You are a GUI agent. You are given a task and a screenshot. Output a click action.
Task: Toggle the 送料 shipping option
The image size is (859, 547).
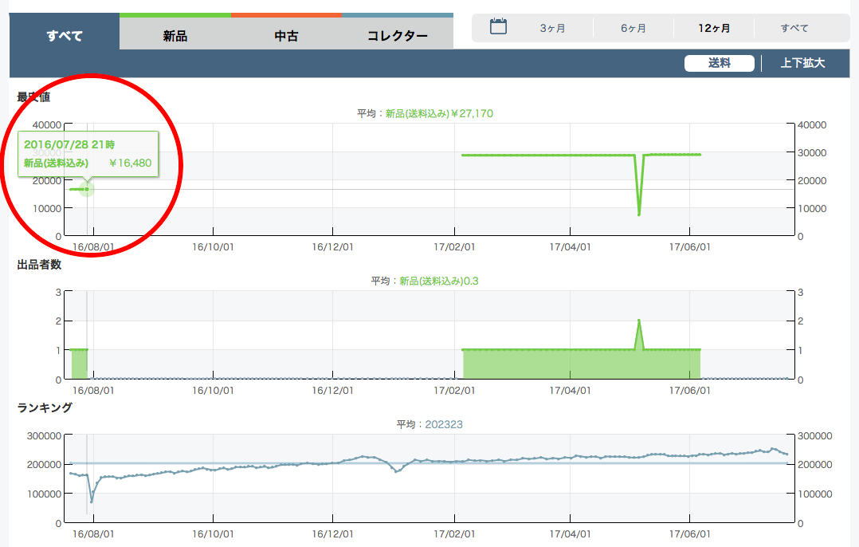719,63
